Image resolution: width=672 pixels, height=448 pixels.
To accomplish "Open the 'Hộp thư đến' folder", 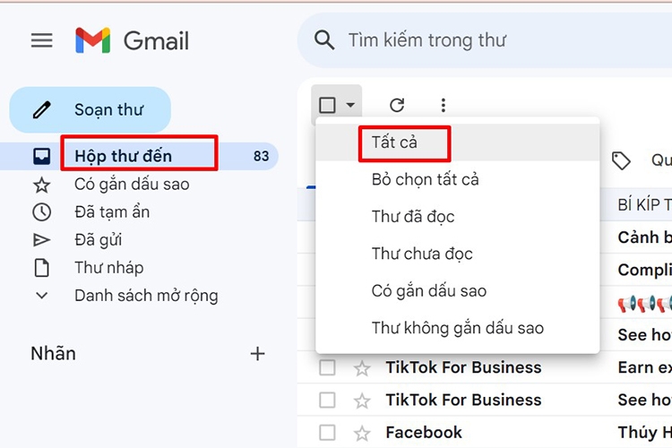I will click(x=123, y=156).
